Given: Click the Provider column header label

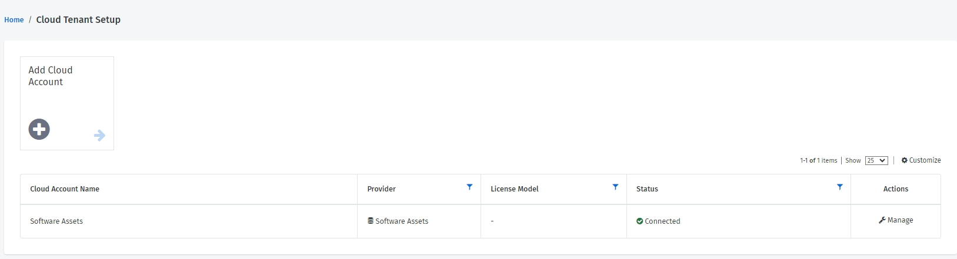Looking at the screenshot, I should click(381, 189).
